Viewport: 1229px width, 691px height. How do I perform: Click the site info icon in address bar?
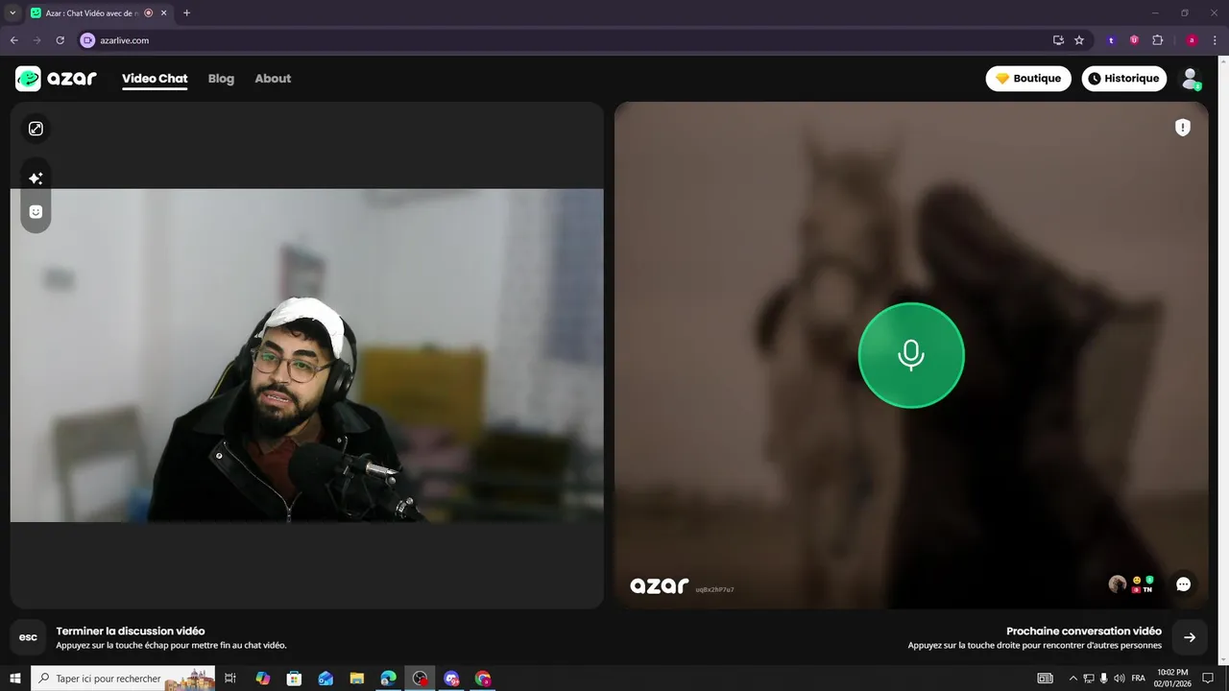point(87,40)
